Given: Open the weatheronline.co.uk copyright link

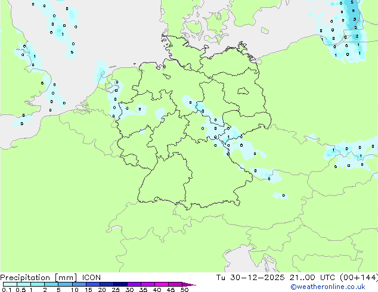Looking at the screenshot, I should click(x=328, y=287).
